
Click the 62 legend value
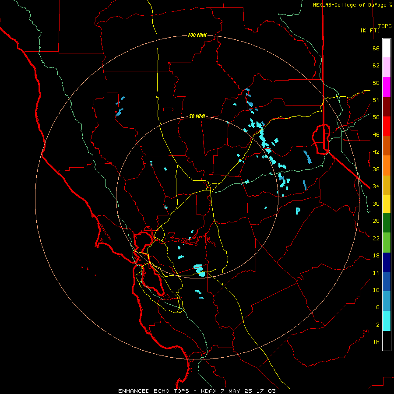tap(376, 66)
